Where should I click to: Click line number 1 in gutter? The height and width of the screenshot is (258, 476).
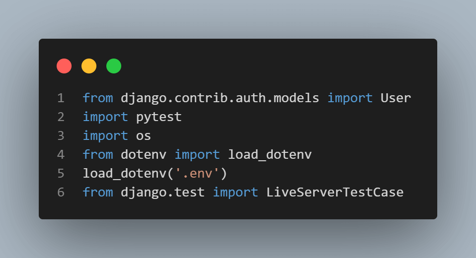coord(61,98)
